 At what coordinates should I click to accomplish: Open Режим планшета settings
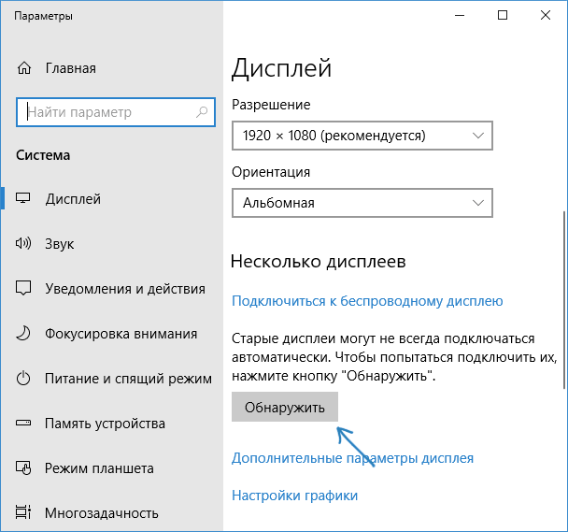99,468
